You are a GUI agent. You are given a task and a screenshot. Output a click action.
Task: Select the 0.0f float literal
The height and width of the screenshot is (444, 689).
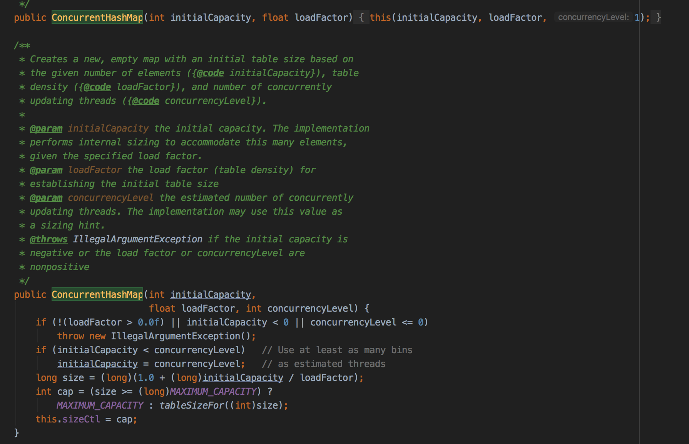click(x=149, y=322)
